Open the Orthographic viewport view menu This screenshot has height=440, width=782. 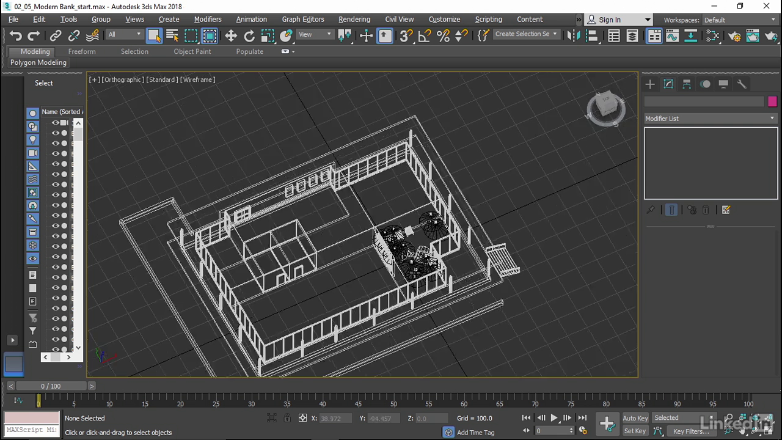[123, 79]
